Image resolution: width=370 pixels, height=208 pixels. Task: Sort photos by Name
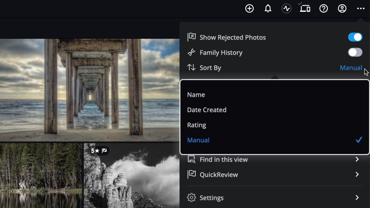point(196,95)
